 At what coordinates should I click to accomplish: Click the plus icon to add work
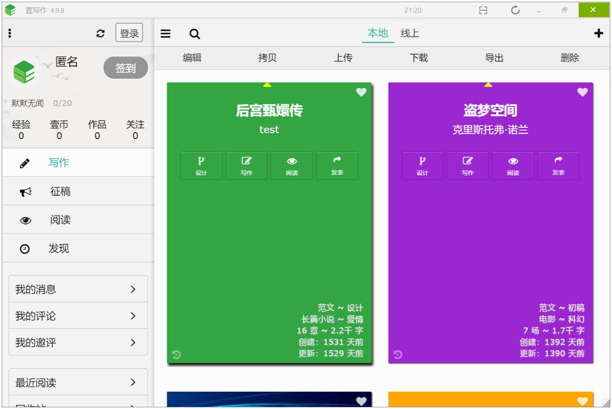598,33
